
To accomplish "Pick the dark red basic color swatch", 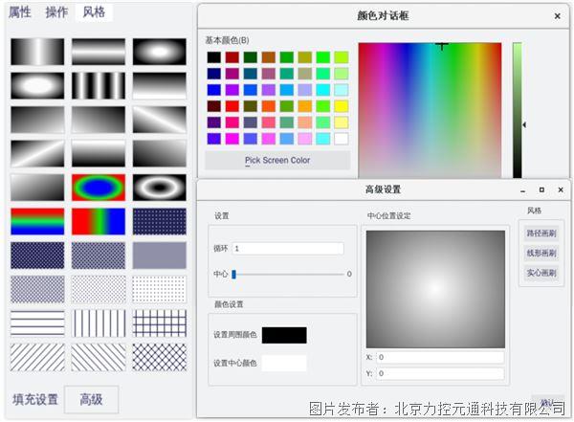I will [x=232, y=57].
